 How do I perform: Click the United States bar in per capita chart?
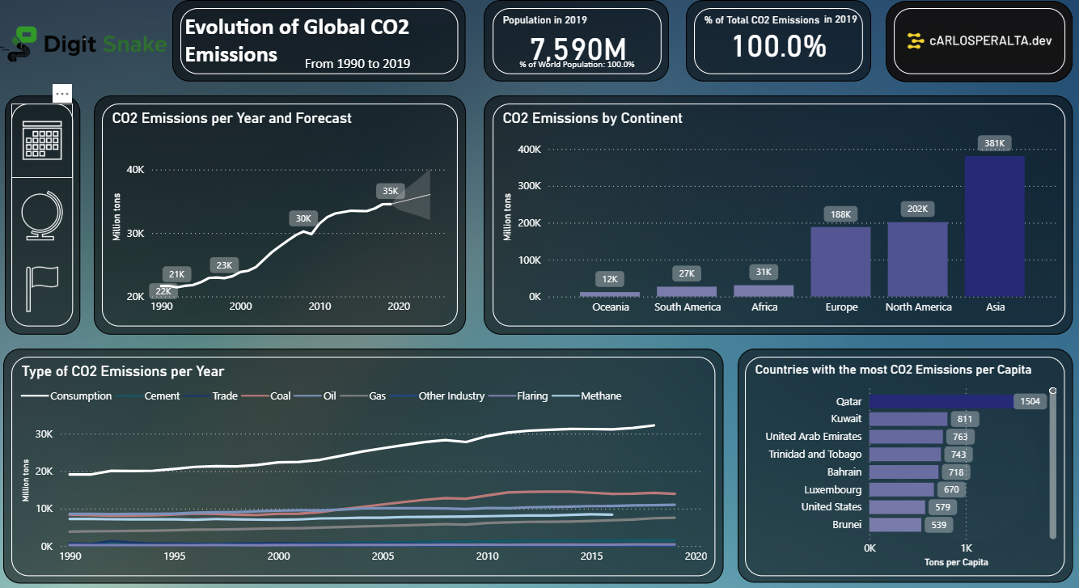897,507
